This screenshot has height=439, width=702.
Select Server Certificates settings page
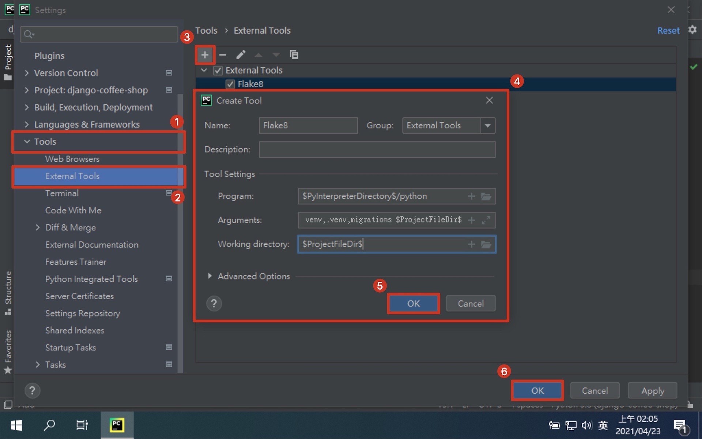(x=79, y=296)
